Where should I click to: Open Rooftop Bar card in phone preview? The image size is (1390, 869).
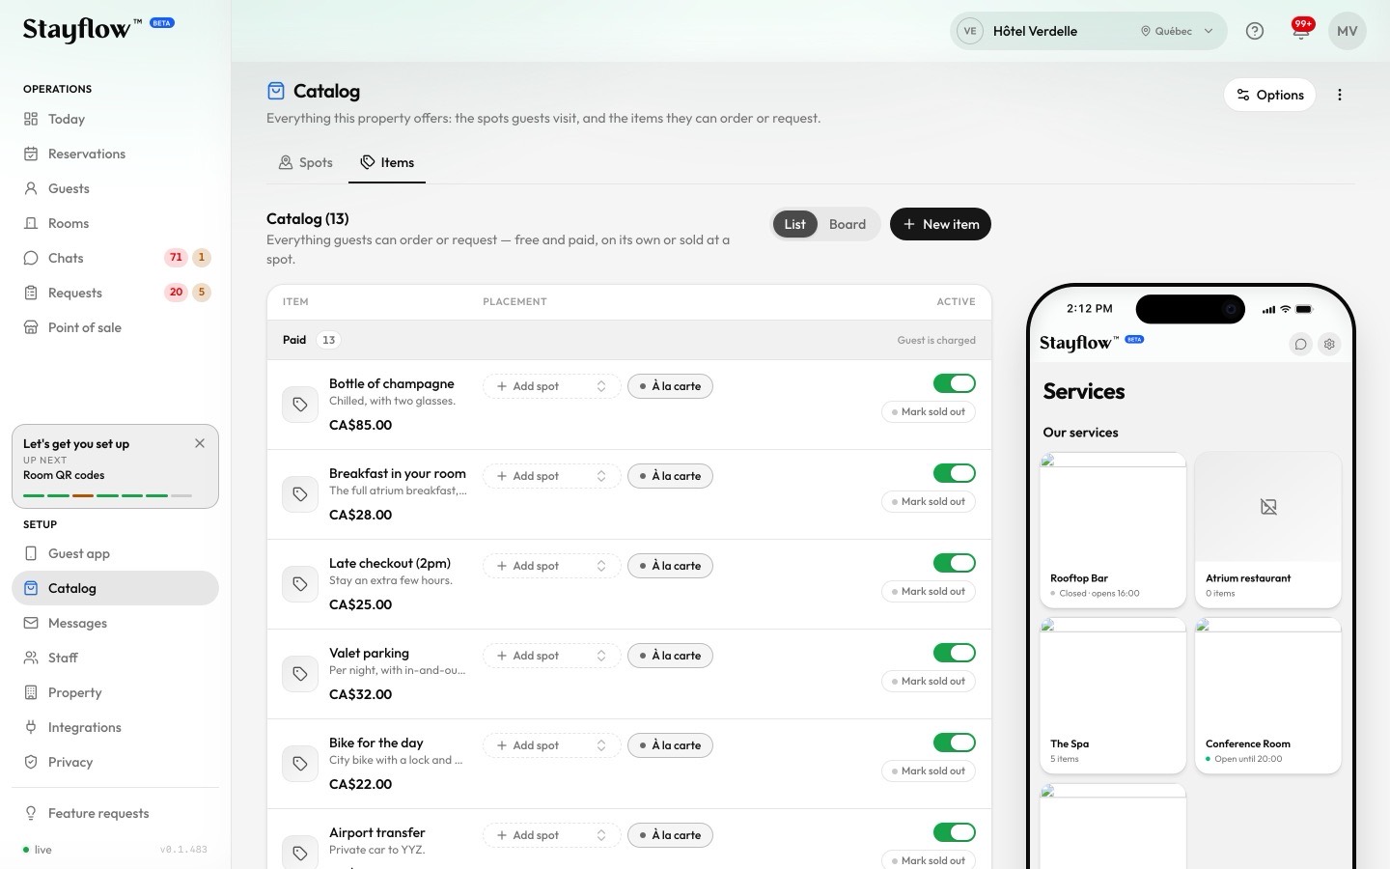(1113, 530)
